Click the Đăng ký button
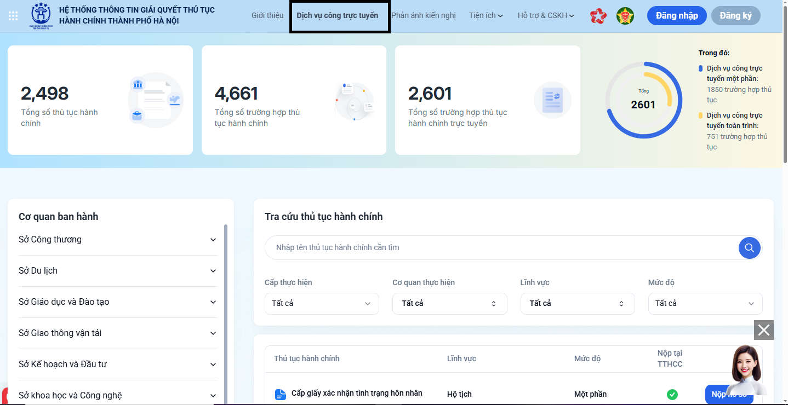Image resolution: width=788 pixels, height=405 pixels. coord(735,16)
